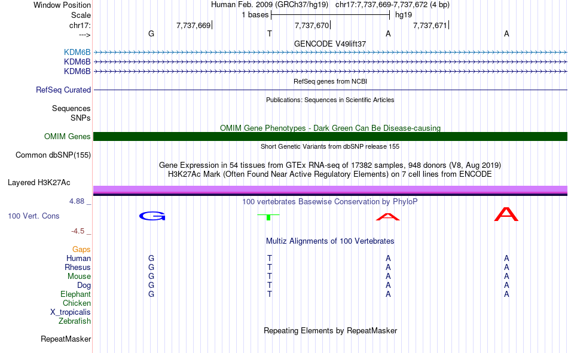The height and width of the screenshot is (353, 568).
Task: Click the blue G conservation logo letter
Action: (152, 216)
